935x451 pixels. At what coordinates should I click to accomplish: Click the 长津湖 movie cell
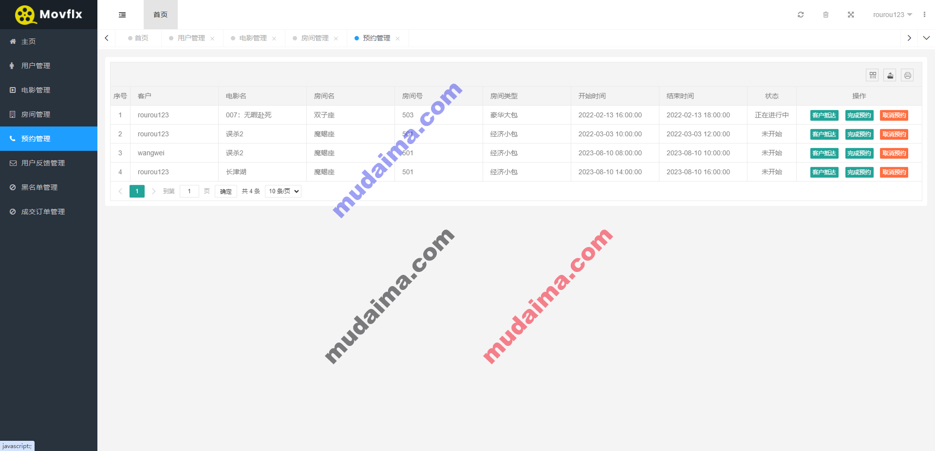point(262,172)
